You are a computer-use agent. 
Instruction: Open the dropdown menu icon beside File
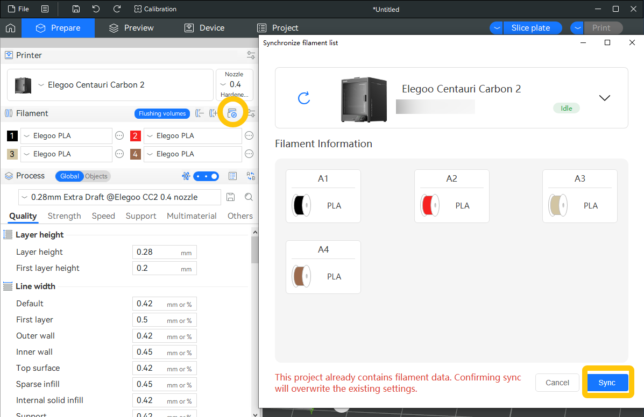pyautogui.click(x=45, y=9)
